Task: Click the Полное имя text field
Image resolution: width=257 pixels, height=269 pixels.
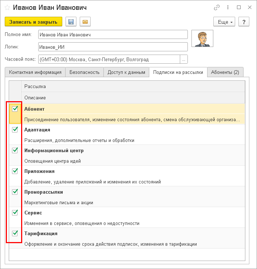Action: (112, 35)
